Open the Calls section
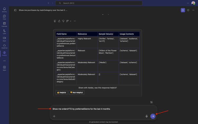The height and width of the screenshot is (124, 198). (4, 32)
